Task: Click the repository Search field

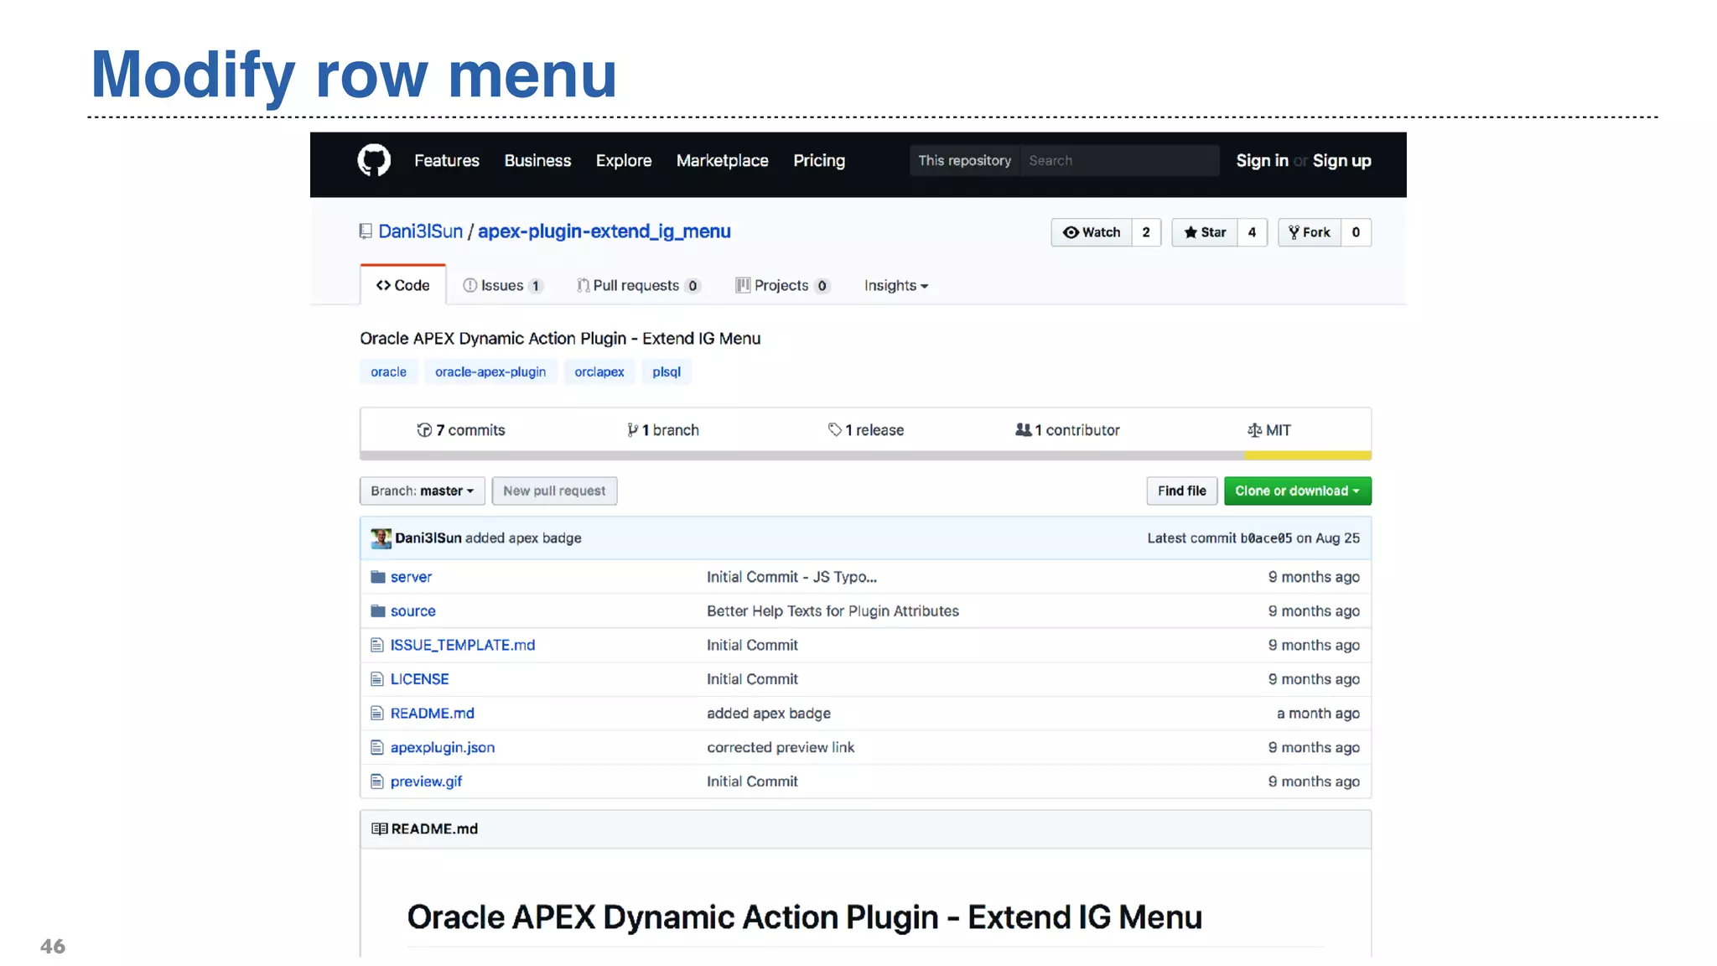Action: 1119,160
